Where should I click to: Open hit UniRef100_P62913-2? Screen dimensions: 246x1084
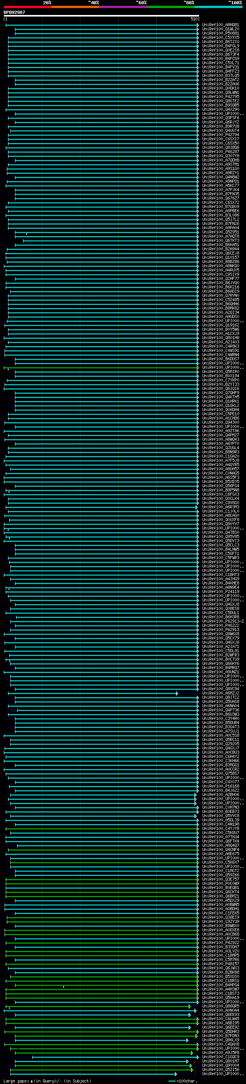tap(223, 621)
